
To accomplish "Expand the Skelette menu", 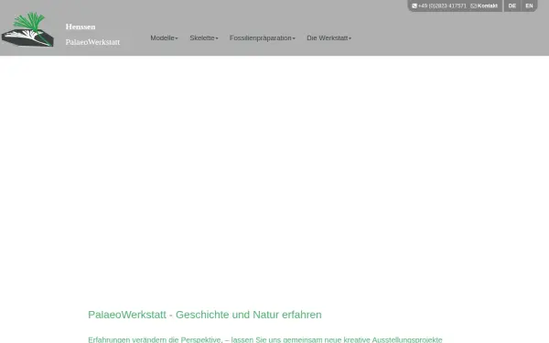I will tap(204, 38).
